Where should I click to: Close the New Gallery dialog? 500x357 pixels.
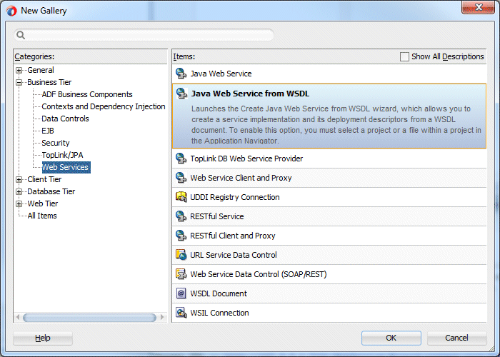(478, 8)
